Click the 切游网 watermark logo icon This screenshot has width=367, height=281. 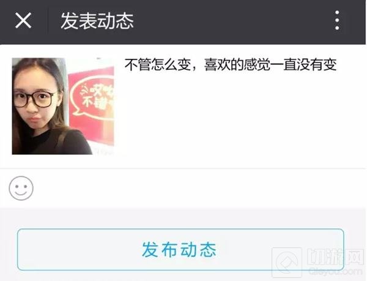coord(287,263)
